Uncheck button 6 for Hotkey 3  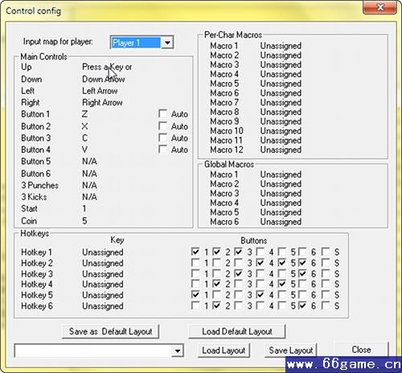pos(303,273)
